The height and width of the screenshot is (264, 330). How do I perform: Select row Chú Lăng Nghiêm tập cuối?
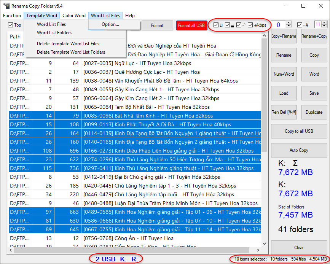coord(135,195)
